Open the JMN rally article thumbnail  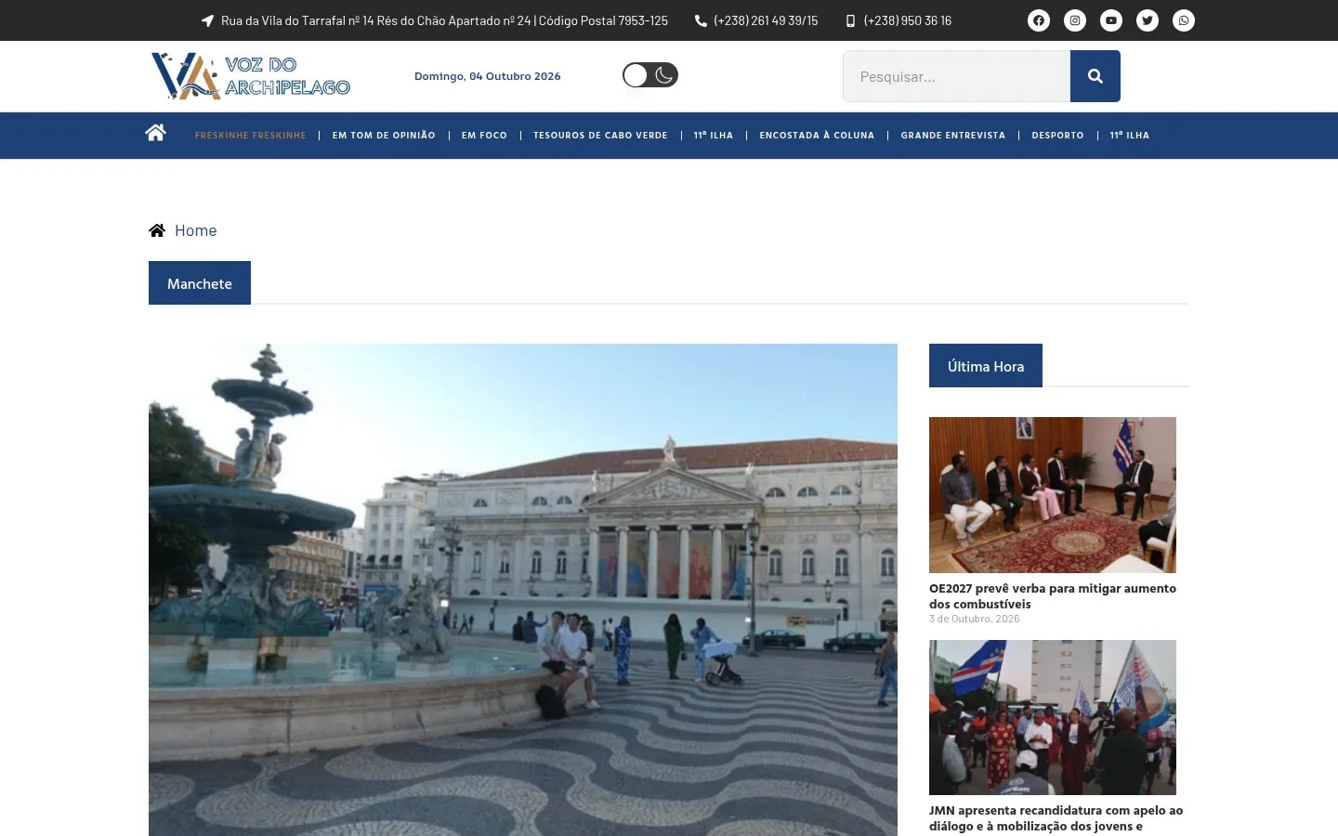(x=1053, y=717)
